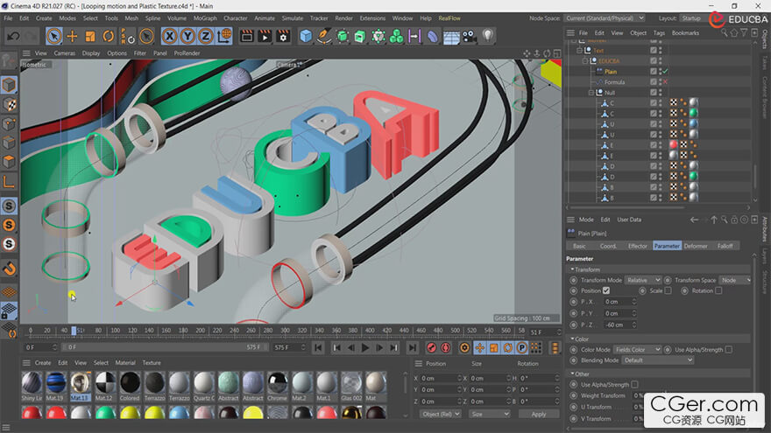Click the Floor environment icon

(451, 37)
